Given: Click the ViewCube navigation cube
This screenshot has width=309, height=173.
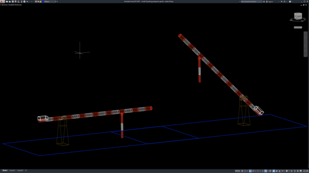Looking at the screenshot, I should pyautogui.click(x=298, y=16).
